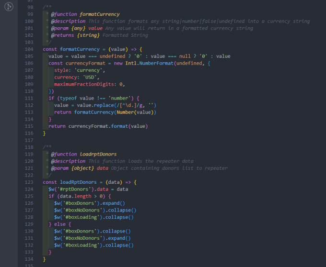The height and width of the screenshot is (267, 326).
Task: Click line number 134 in the gutter
Action: pos(29,259)
